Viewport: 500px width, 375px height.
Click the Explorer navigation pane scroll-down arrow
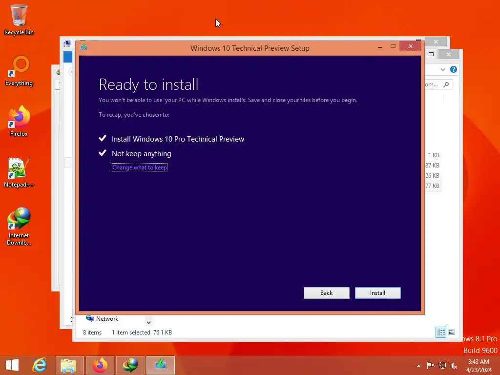(x=148, y=322)
